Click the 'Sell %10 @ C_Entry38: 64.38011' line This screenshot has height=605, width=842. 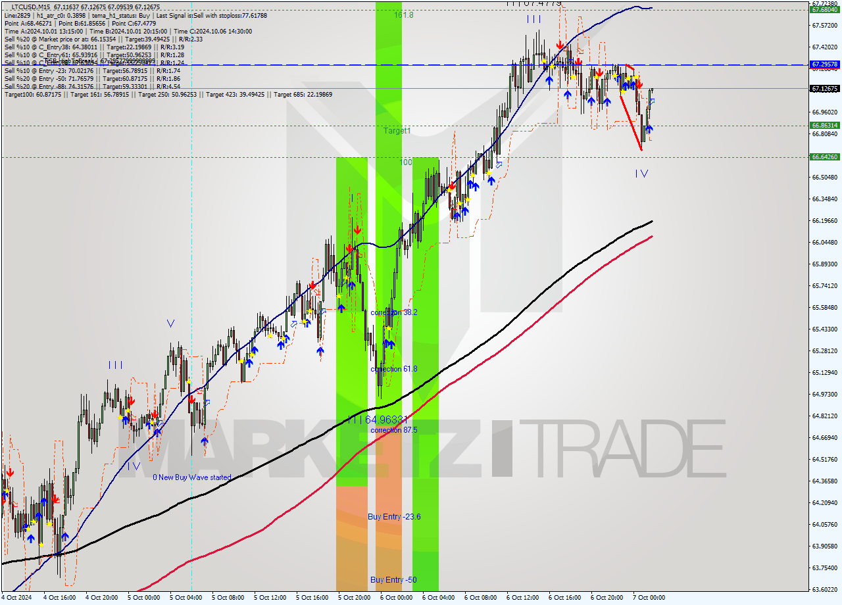[x=95, y=47]
